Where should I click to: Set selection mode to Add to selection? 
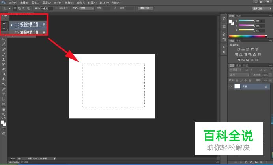point(19,8)
